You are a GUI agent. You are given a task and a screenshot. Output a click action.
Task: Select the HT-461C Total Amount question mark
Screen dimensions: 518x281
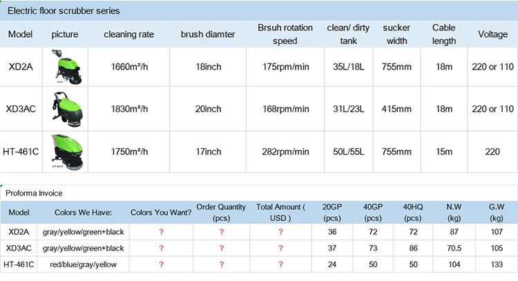pos(280,264)
